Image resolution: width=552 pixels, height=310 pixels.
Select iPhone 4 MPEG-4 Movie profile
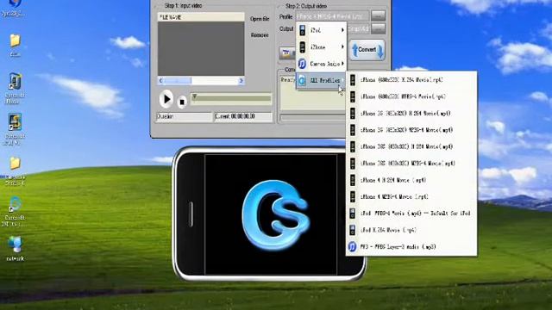pyautogui.click(x=411, y=197)
